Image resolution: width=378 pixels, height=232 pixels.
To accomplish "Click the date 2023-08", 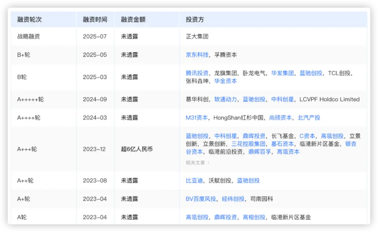I will pos(95,180).
